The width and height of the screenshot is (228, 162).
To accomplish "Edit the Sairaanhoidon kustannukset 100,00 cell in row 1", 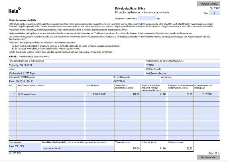I will [127, 94].
